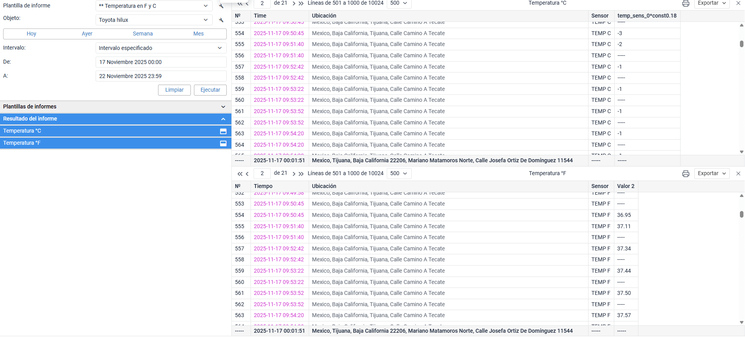
Task: Toggle the Temperatura °F result window icon
Action: [223, 143]
